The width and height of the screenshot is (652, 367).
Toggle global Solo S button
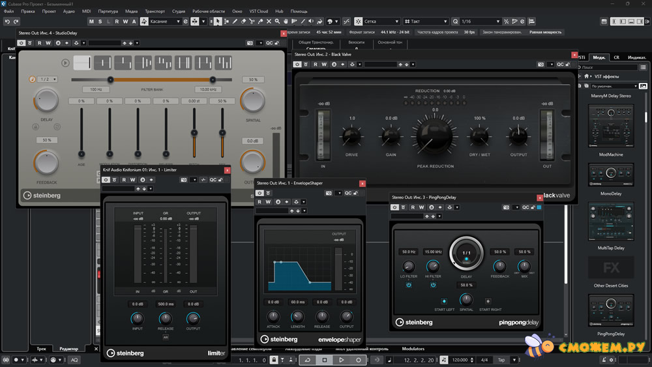pos(100,22)
